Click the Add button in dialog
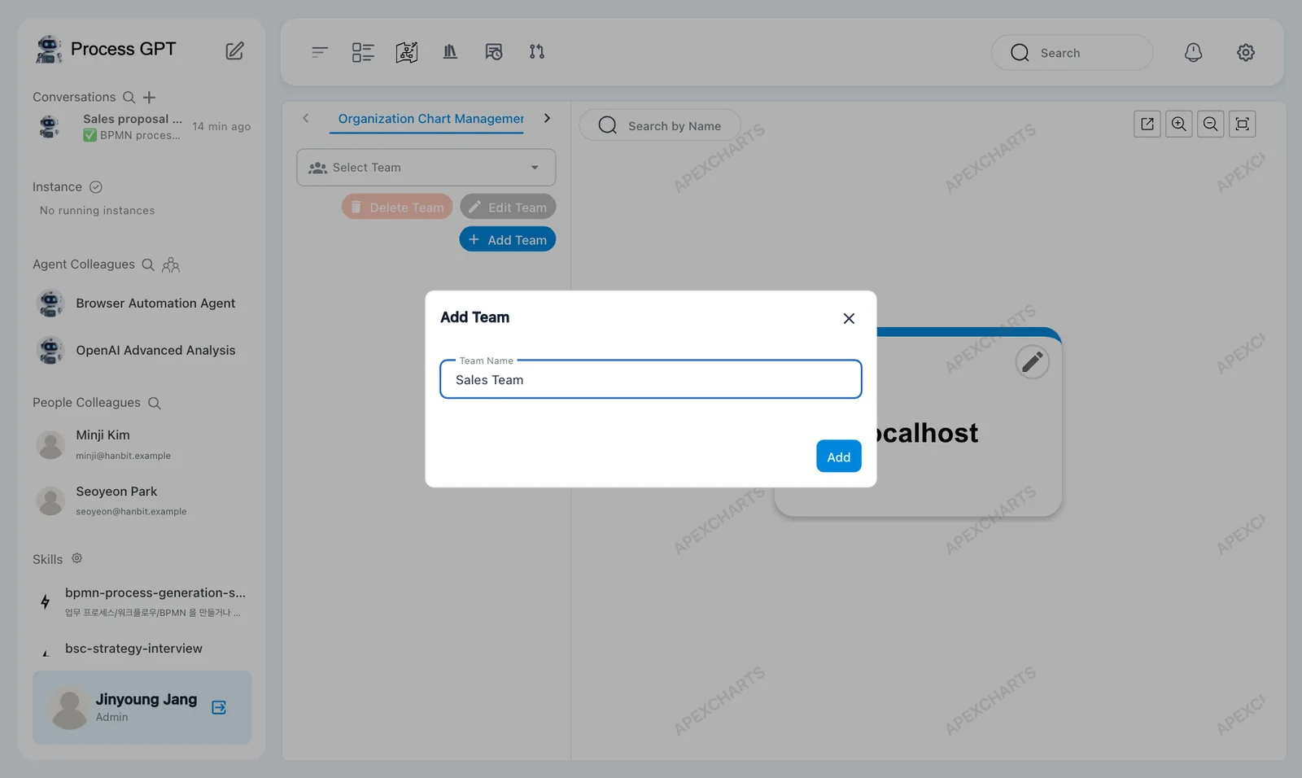This screenshot has width=1302, height=778. 839,457
